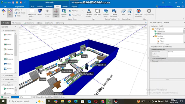185x104 pixels.
Task: Toggle Walk mode
Action: (18, 16)
